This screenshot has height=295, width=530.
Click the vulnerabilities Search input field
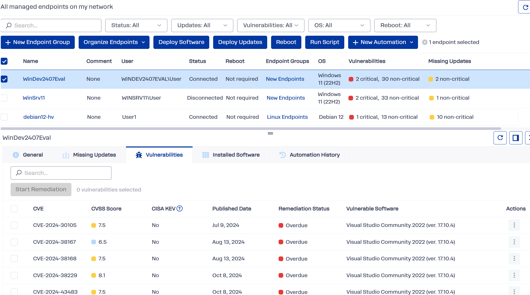coord(61,173)
